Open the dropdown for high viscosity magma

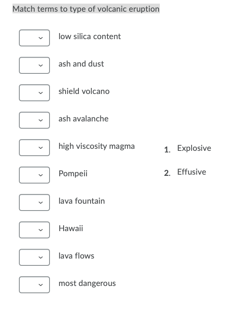(34, 148)
